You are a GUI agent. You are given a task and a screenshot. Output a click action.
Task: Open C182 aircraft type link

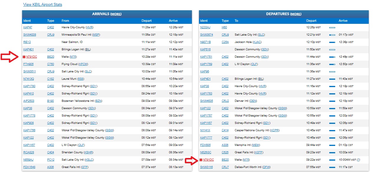(x=50, y=79)
